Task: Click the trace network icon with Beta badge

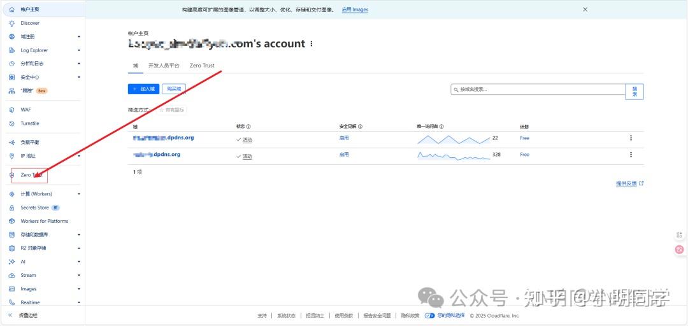Action: (x=12, y=91)
